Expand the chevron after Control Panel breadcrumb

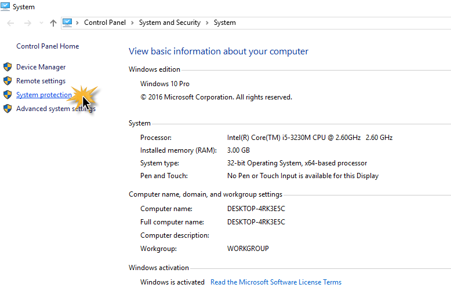133,23
